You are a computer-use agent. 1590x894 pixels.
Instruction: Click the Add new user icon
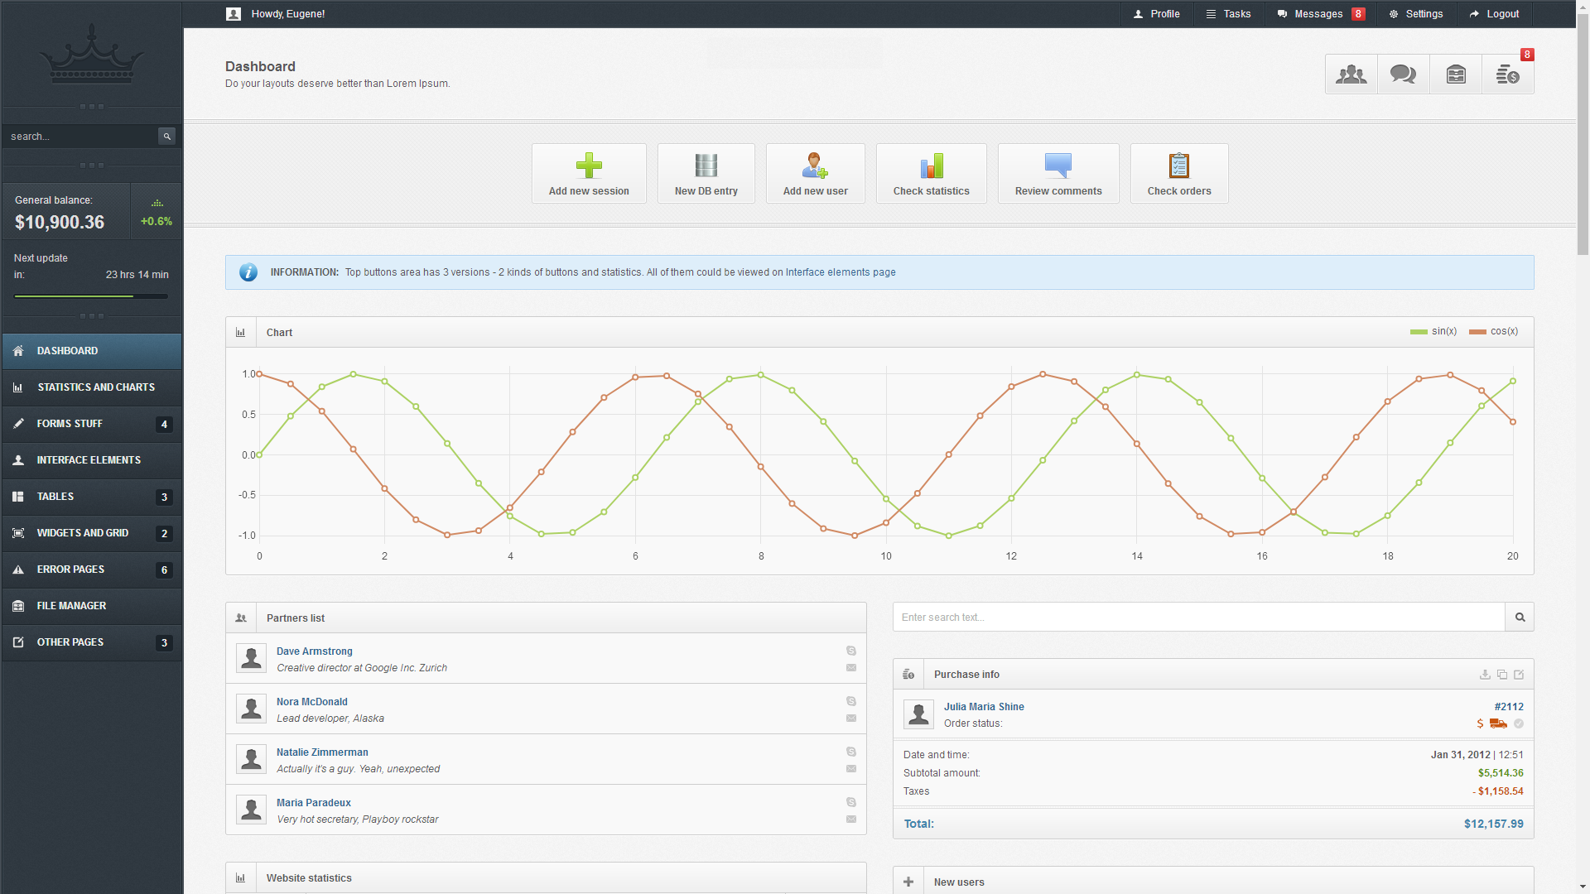(x=815, y=166)
